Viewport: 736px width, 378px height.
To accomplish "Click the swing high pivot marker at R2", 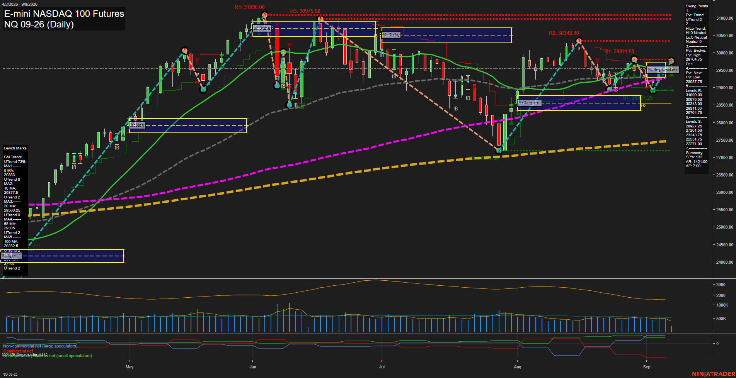I will click(579, 41).
